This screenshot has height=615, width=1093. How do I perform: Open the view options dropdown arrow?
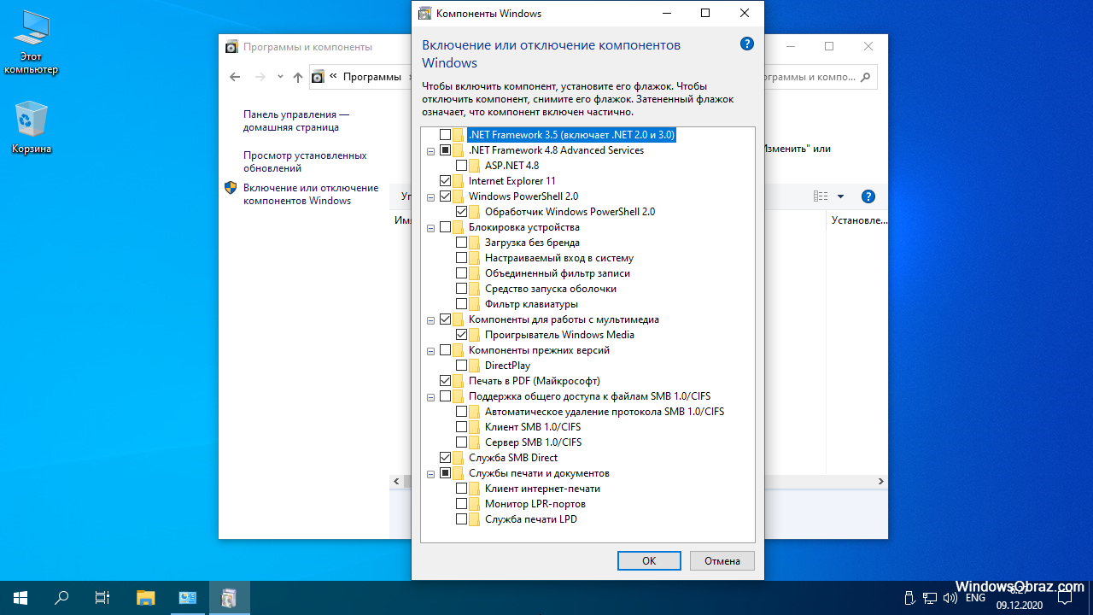point(840,196)
